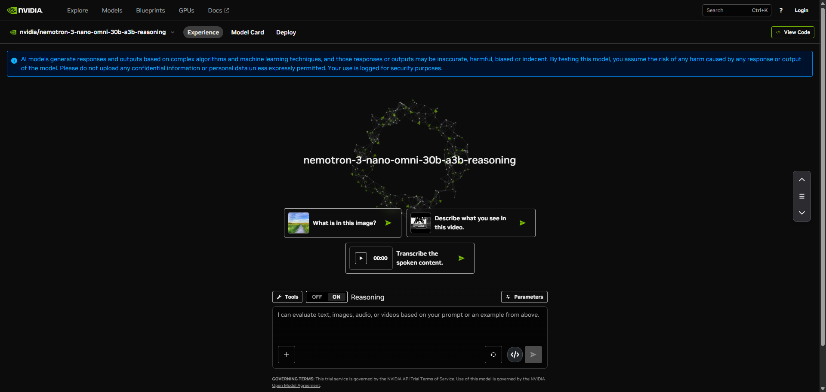826x392 pixels.
Task: Turn Reasoning ON
Action: click(x=336, y=297)
